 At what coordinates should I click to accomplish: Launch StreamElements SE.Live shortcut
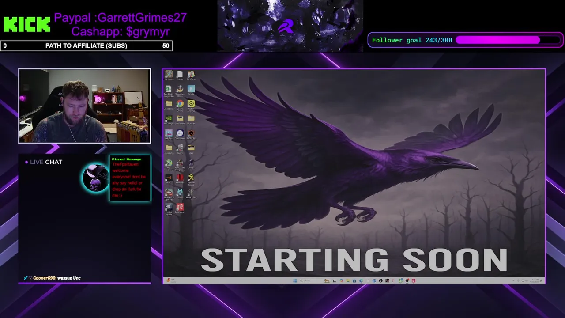coord(180,91)
